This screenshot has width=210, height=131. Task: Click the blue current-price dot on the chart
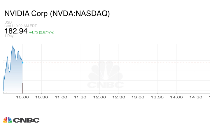(x=22, y=63)
